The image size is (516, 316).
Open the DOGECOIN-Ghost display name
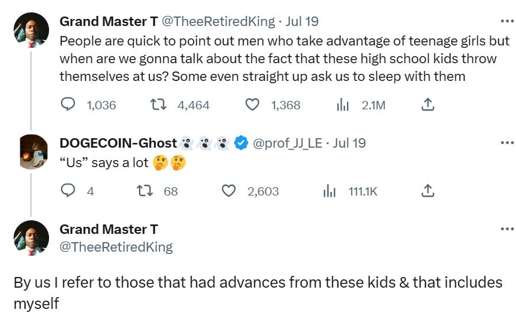118,143
